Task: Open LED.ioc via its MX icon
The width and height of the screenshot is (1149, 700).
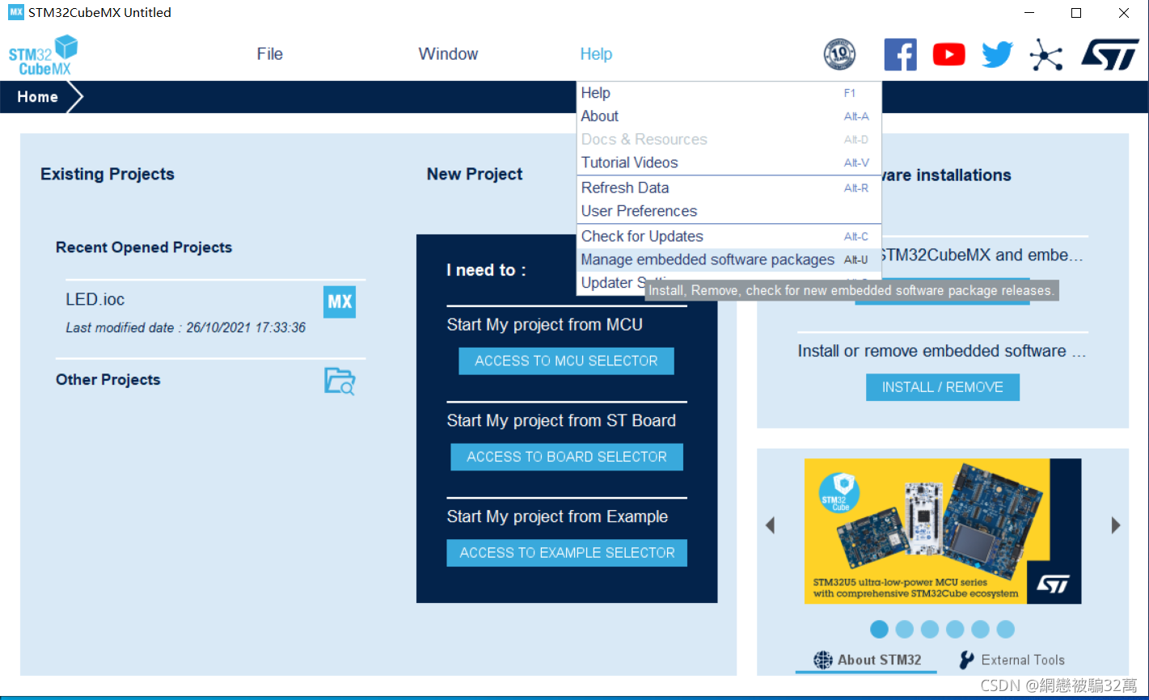Action: (340, 302)
